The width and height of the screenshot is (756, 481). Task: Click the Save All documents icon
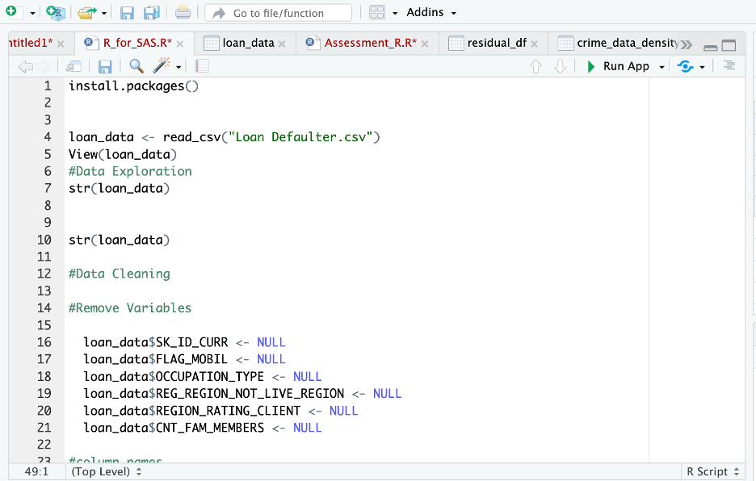(x=151, y=13)
